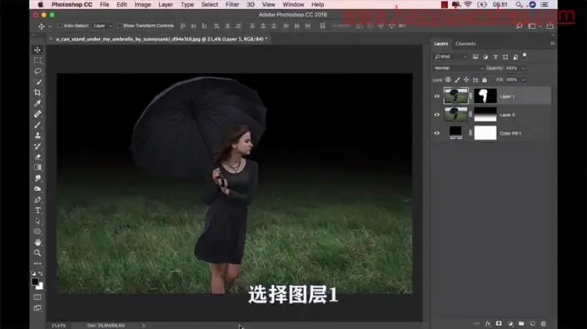Hide Layer 0 with eye icon
587x329 pixels.
pyautogui.click(x=437, y=115)
